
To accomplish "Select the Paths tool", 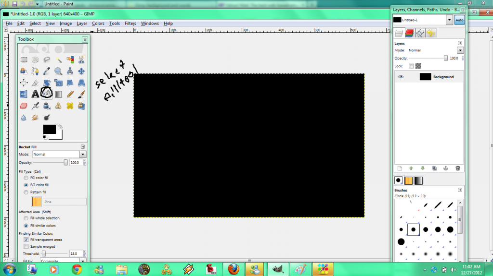I will [35, 71].
